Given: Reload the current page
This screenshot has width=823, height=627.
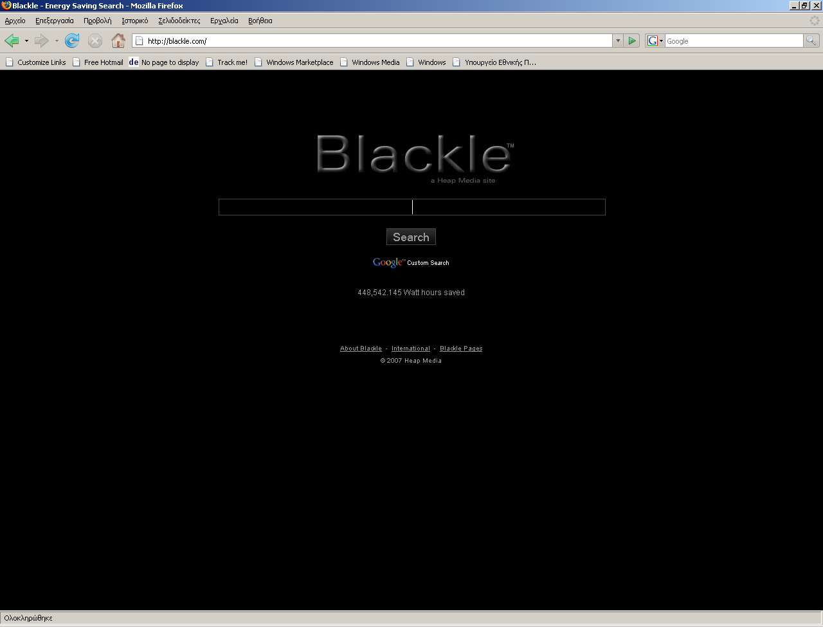Looking at the screenshot, I should pos(72,41).
